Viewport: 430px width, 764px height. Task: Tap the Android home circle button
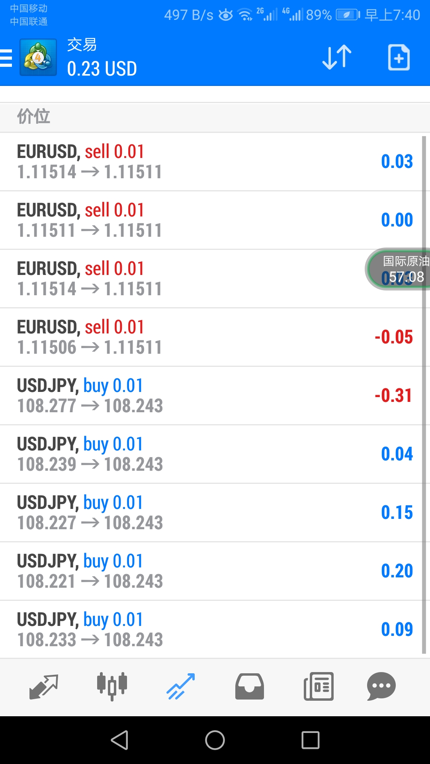[215, 740]
